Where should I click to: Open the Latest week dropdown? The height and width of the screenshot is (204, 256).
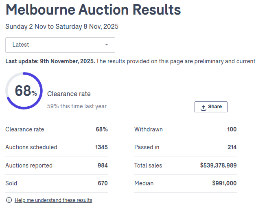[x=60, y=45]
